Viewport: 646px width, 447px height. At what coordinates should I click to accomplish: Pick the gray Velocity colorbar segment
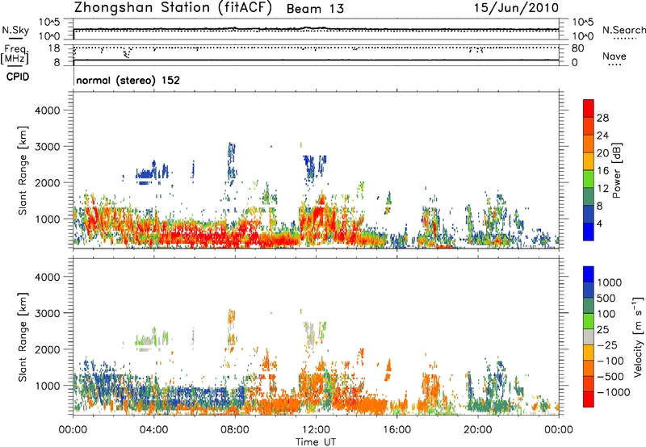[x=589, y=337]
